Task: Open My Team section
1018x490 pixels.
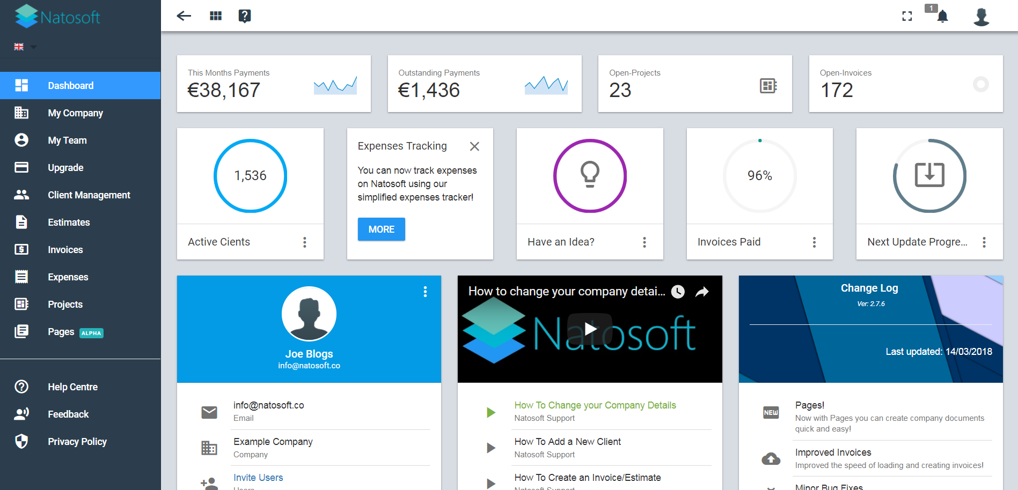Action: (x=80, y=140)
